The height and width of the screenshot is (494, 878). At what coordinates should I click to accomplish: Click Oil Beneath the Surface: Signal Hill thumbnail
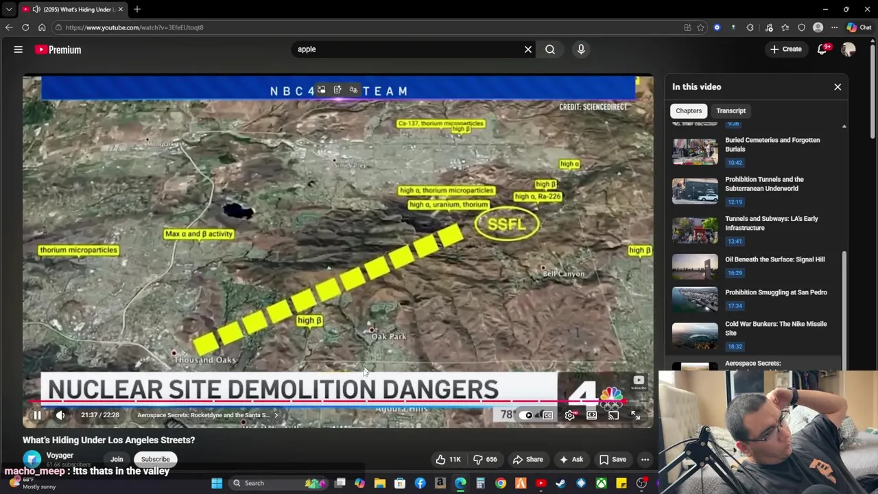(695, 267)
